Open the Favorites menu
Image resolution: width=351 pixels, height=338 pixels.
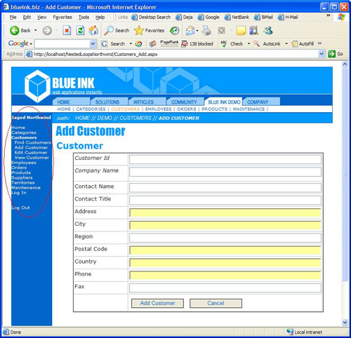click(x=62, y=18)
